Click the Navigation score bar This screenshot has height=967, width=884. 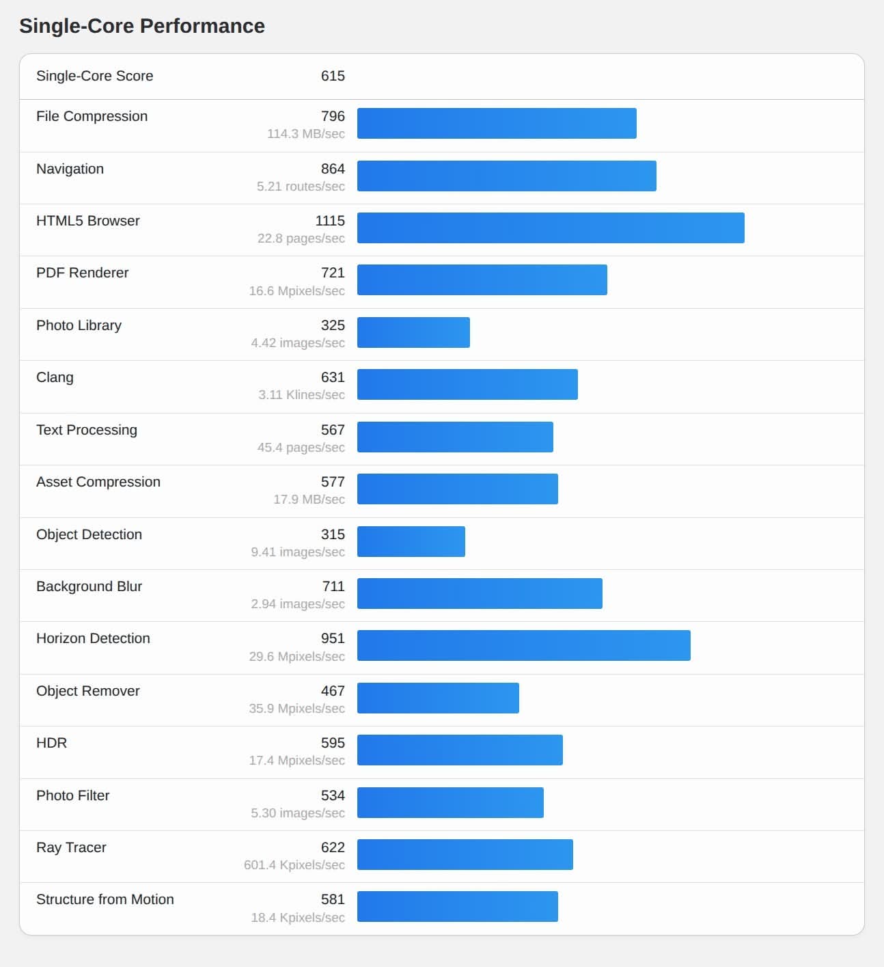(x=506, y=176)
